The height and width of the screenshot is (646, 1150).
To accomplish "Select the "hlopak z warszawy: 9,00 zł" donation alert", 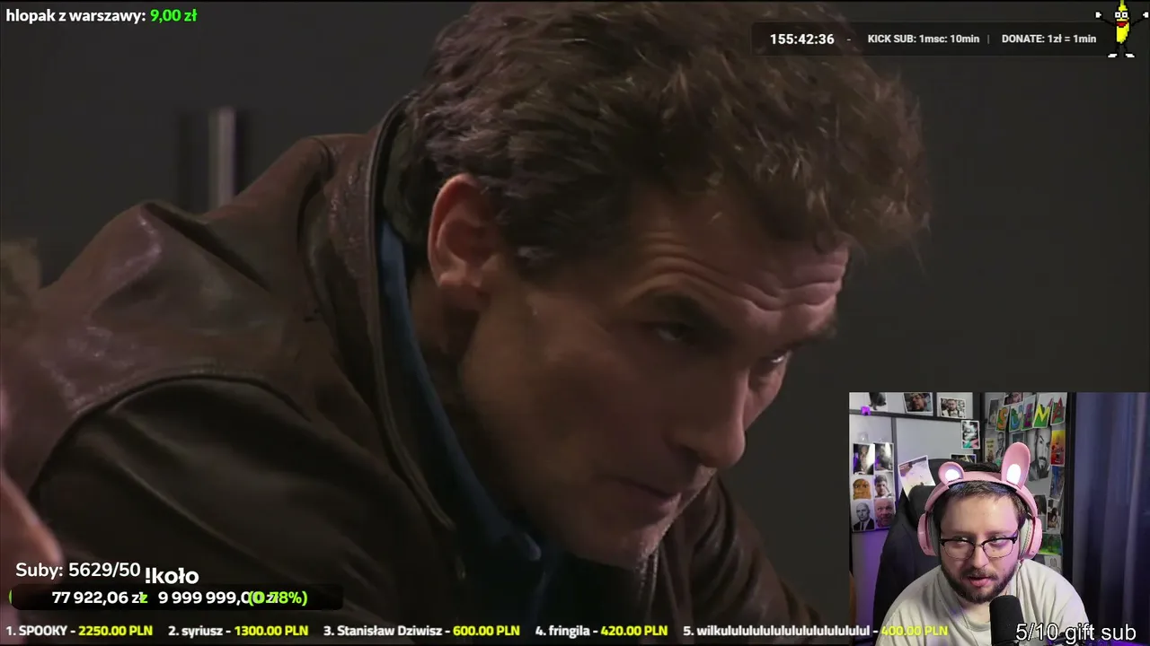I will [x=102, y=15].
